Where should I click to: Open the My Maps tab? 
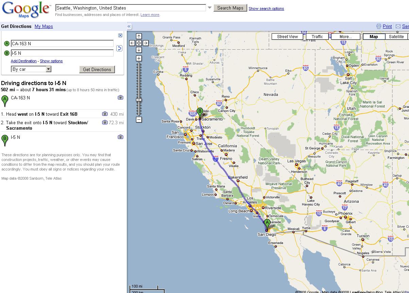[x=44, y=27]
